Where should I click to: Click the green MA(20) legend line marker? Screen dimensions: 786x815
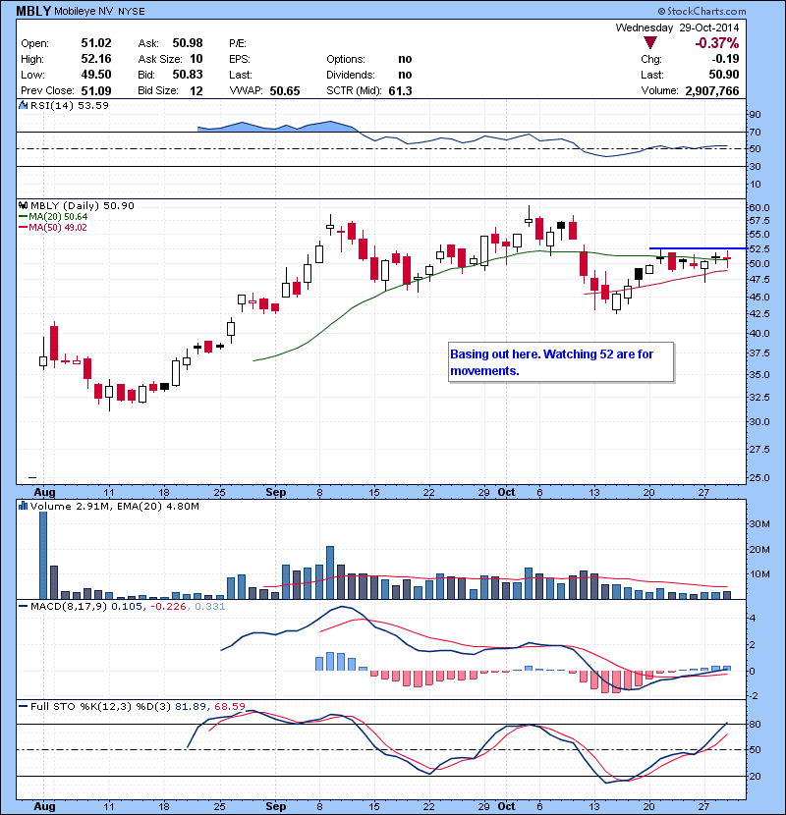coord(23,217)
